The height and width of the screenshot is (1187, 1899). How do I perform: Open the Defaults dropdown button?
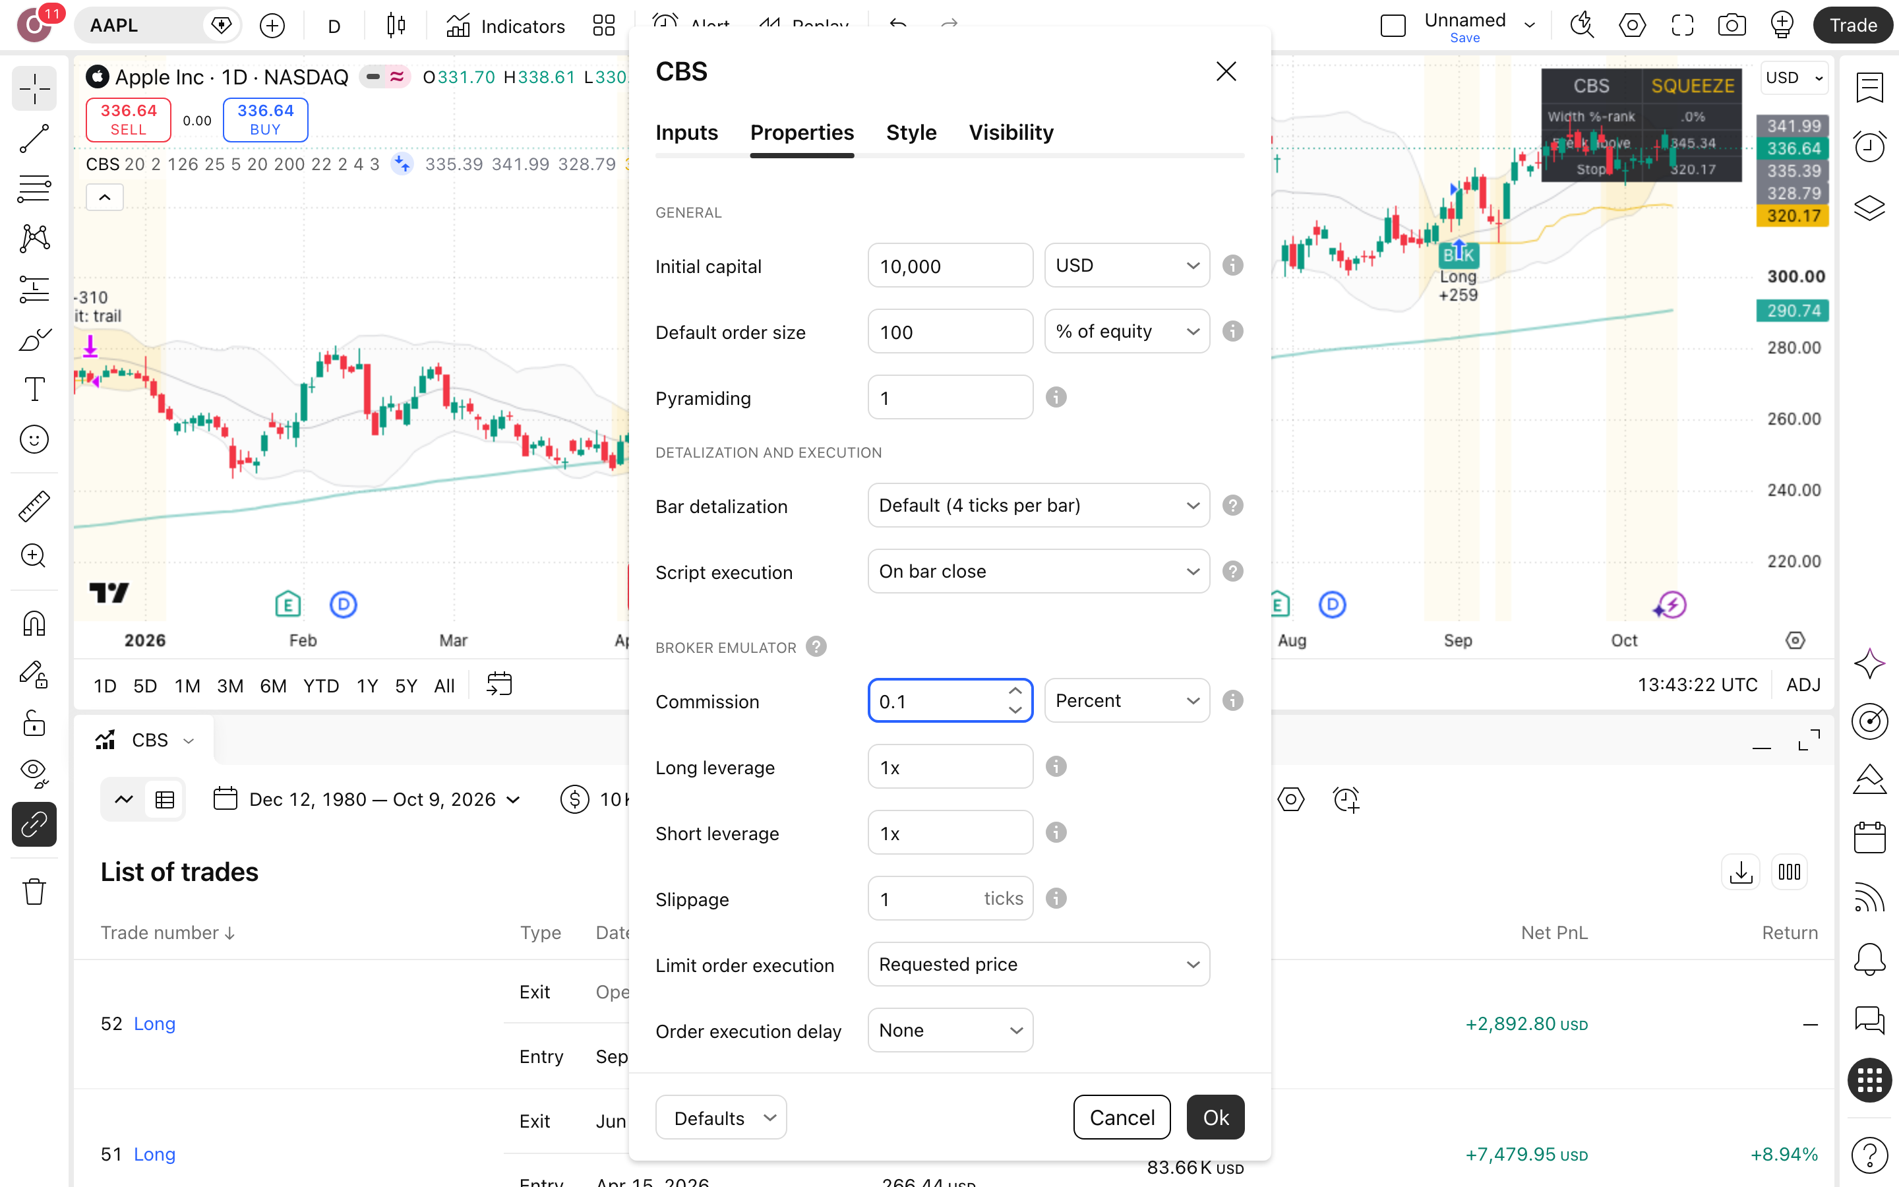720,1117
